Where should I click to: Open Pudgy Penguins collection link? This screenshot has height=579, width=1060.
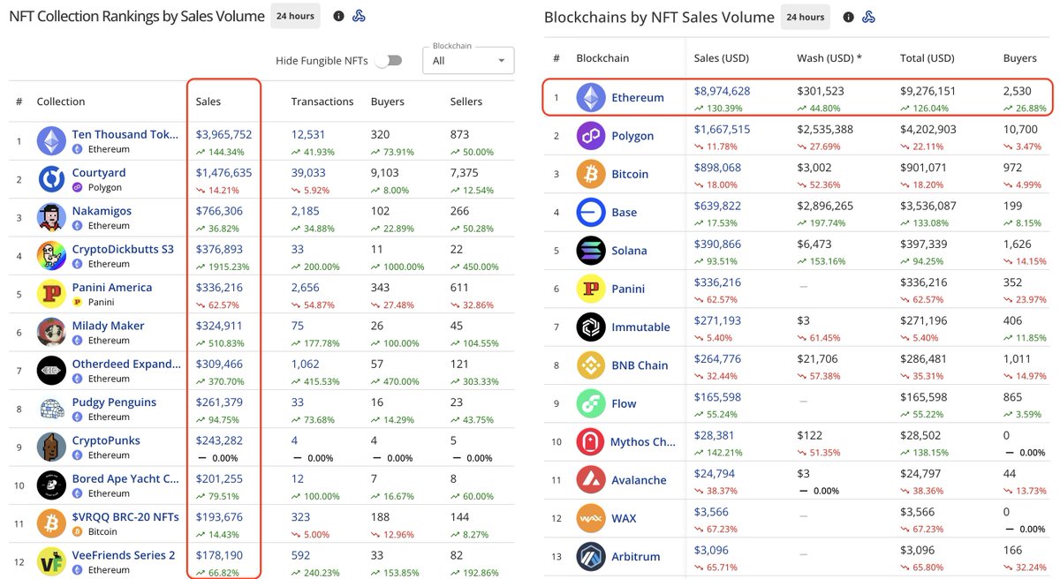coord(113,402)
